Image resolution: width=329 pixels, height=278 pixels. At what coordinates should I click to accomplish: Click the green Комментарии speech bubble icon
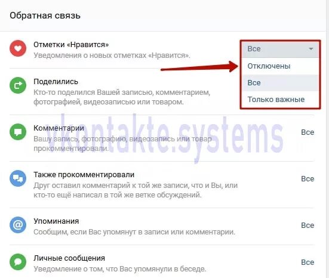click(x=18, y=132)
